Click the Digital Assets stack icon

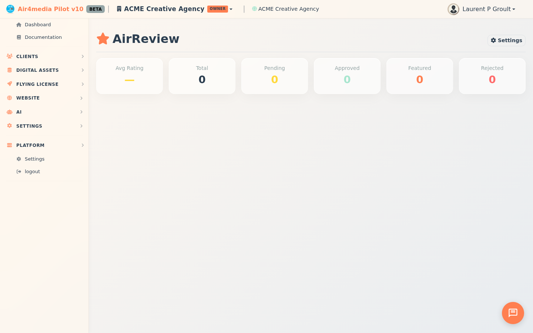[x=9, y=70]
